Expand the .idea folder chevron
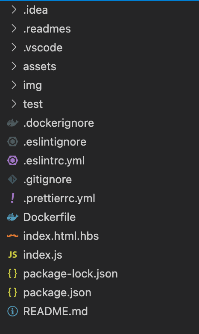The width and height of the screenshot is (199, 334). coord(14,10)
